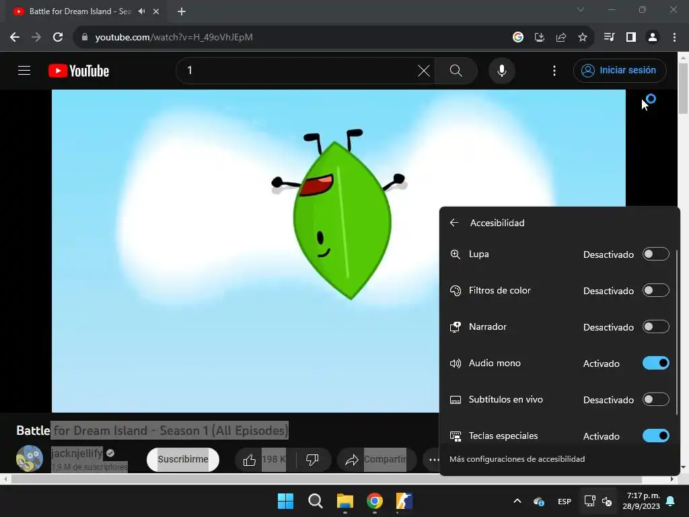Open File Explorer from taskbar
Image resolution: width=689 pixels, height=517 pixels.
click(345, 501)
